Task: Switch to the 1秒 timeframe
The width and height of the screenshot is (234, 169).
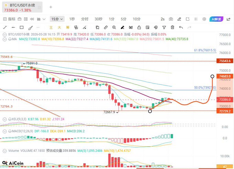Action: click(x=72, y=19)
